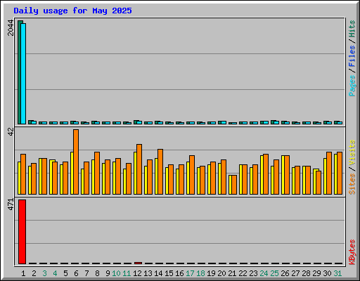
Task: Click the orange 'Sites' legend label
Action: pos(352,184)
